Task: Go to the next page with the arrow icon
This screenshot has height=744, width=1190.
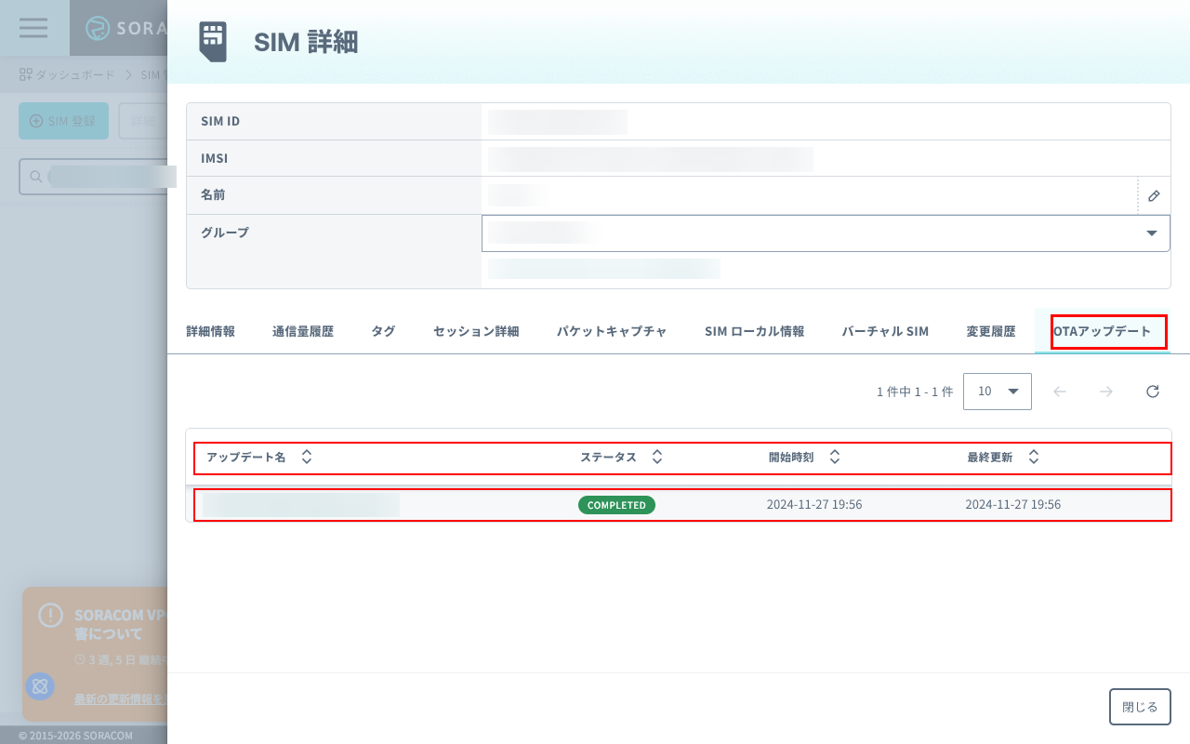Action: tap(1106, 391)
